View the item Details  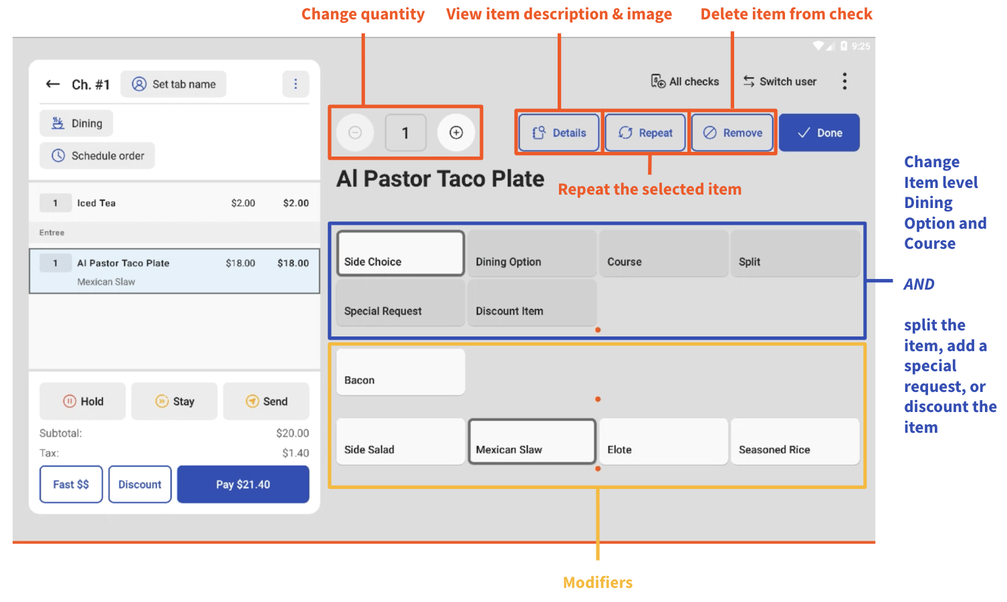pos(558,132)
